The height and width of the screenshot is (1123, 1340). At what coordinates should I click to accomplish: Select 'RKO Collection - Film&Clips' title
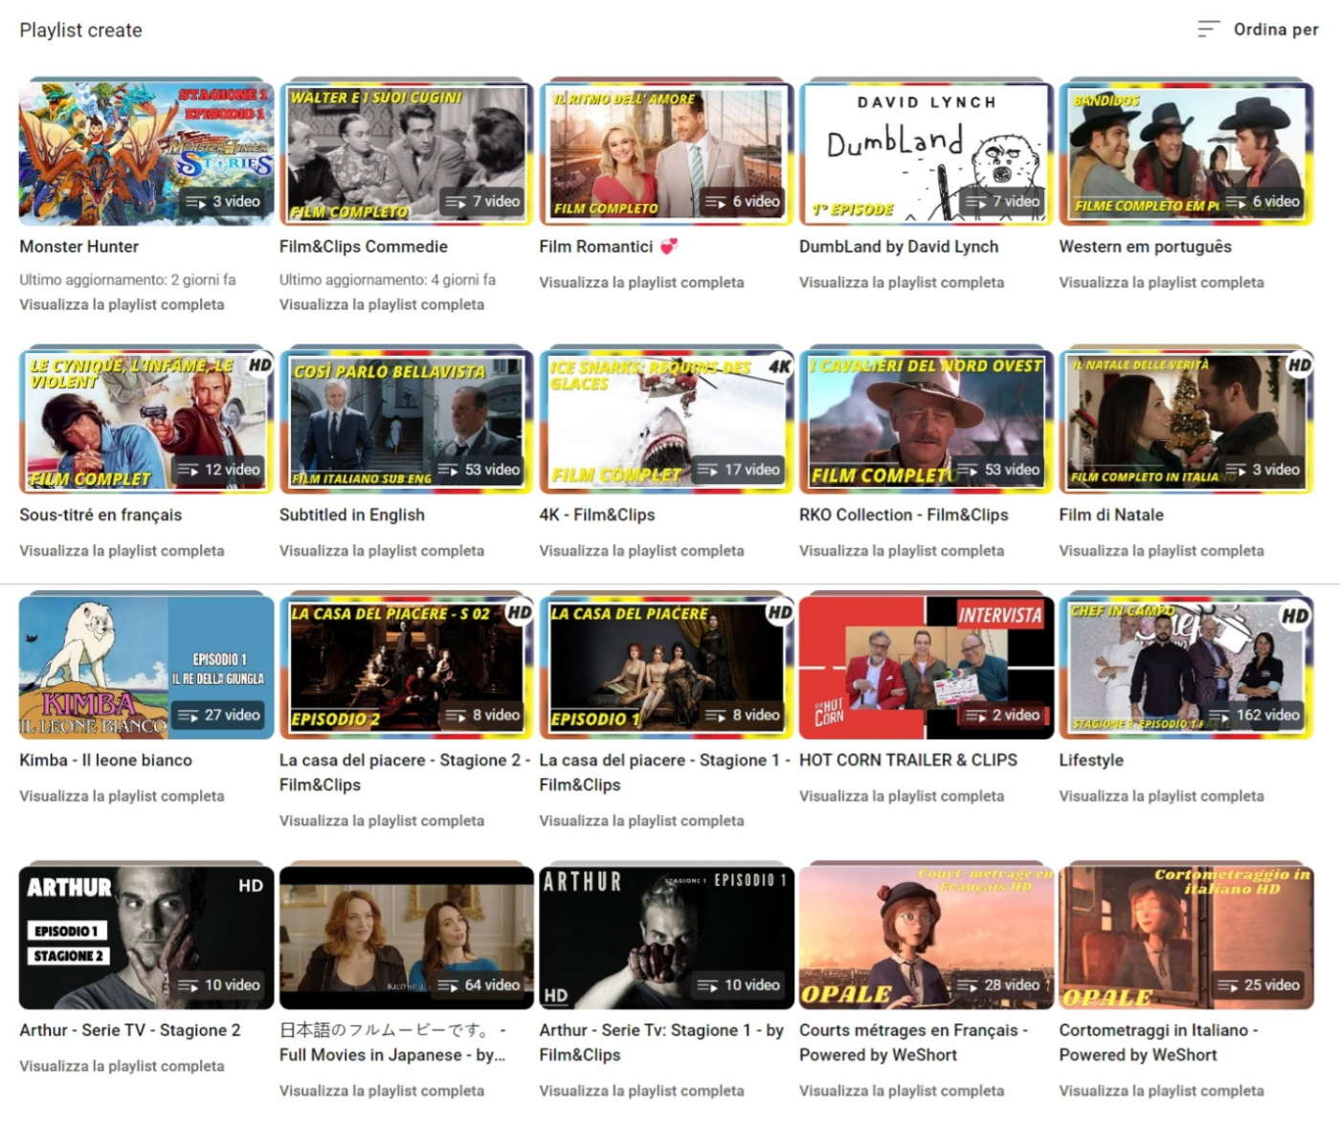(904, 515)
